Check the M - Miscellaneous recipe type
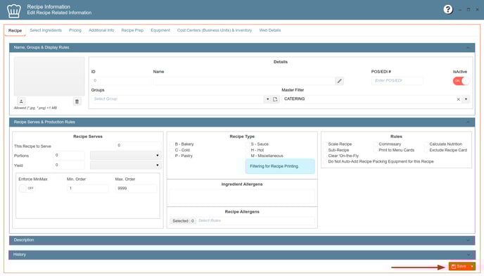This screenshot has height=276, width=484. pos(248,156)
